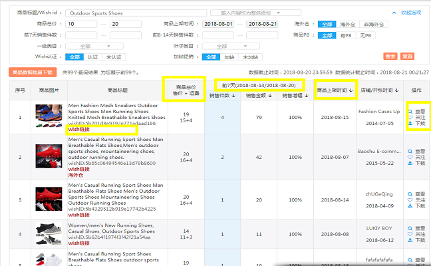
Task: Click store name LUKIY BOY
Action: 379,228
